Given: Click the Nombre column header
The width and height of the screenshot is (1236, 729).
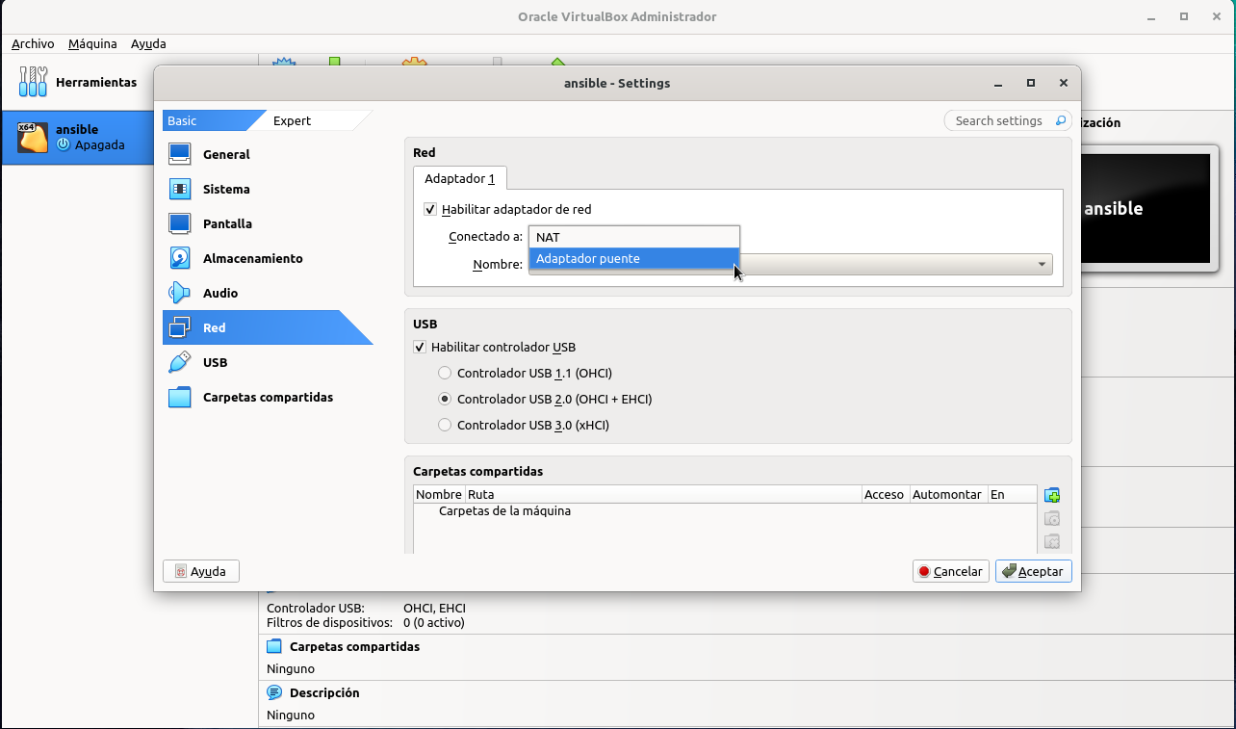Looking at the screenshot, I should coord(439,494).
